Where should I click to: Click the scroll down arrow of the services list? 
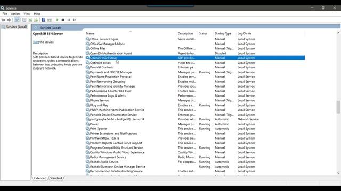pyautogui.click(x=338, y=173)
